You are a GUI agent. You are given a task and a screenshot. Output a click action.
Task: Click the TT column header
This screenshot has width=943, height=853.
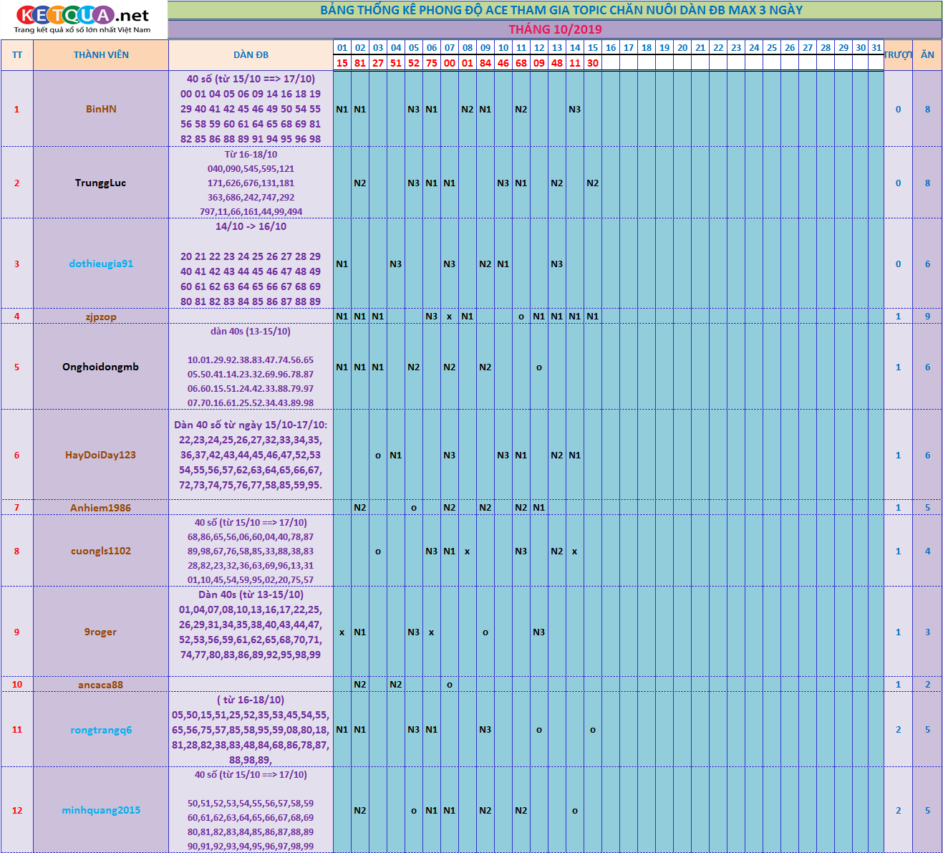[x=17, y=55]
